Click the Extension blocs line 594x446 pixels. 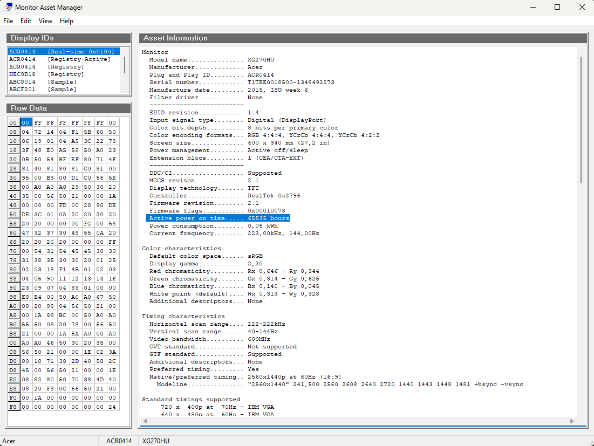tap(227, 158)
